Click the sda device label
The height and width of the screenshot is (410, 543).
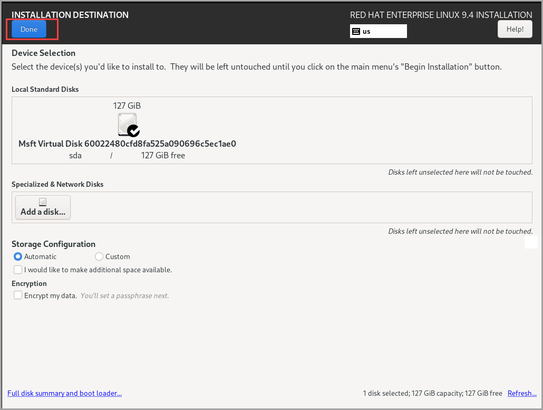75,156
